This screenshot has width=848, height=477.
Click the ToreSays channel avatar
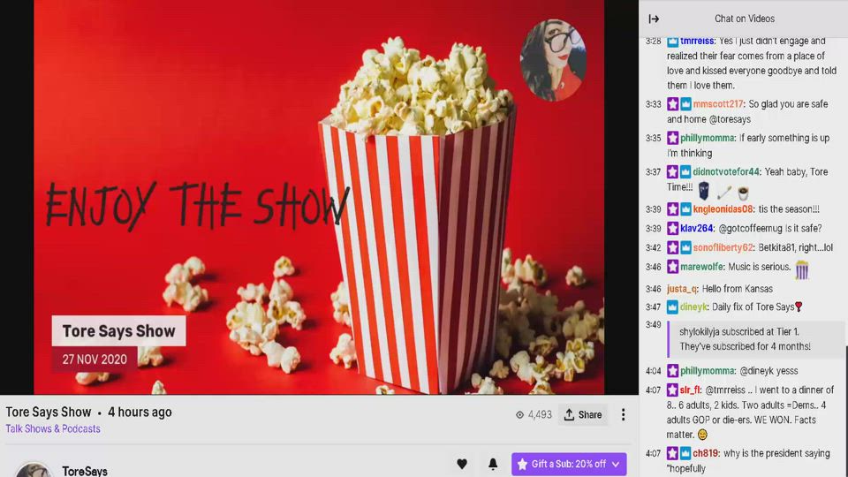coord(34,470)
